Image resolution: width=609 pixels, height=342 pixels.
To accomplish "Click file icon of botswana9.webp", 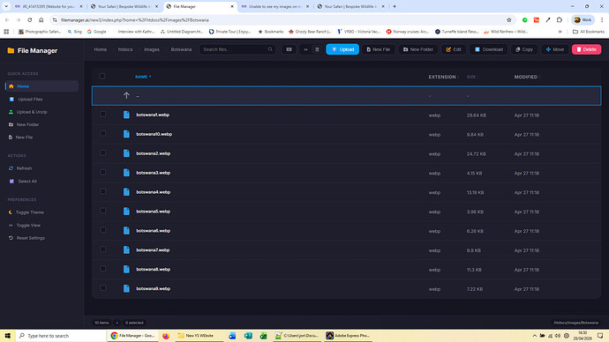I will (x=126, y=288).
